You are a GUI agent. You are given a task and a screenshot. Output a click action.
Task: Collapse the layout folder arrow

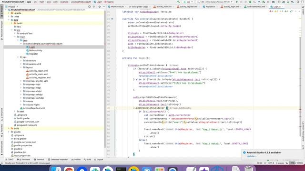[21, 67]
